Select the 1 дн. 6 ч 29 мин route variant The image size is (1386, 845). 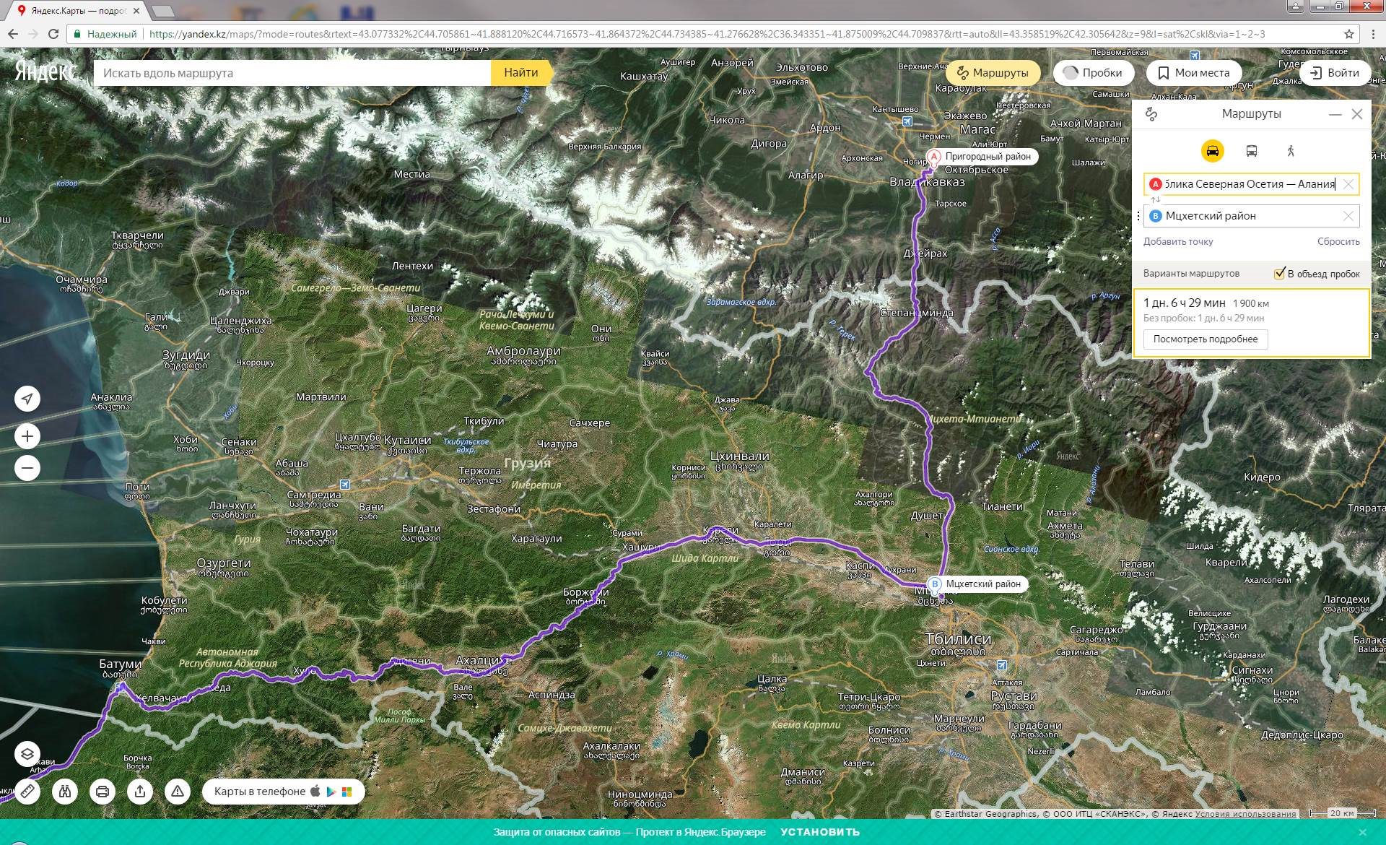pos(1252,323)
